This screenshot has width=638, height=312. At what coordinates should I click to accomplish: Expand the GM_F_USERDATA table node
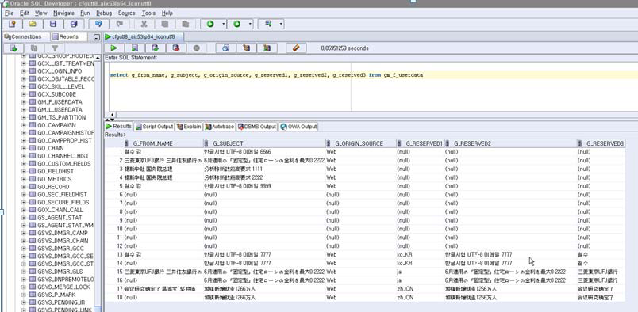(24, 102)
